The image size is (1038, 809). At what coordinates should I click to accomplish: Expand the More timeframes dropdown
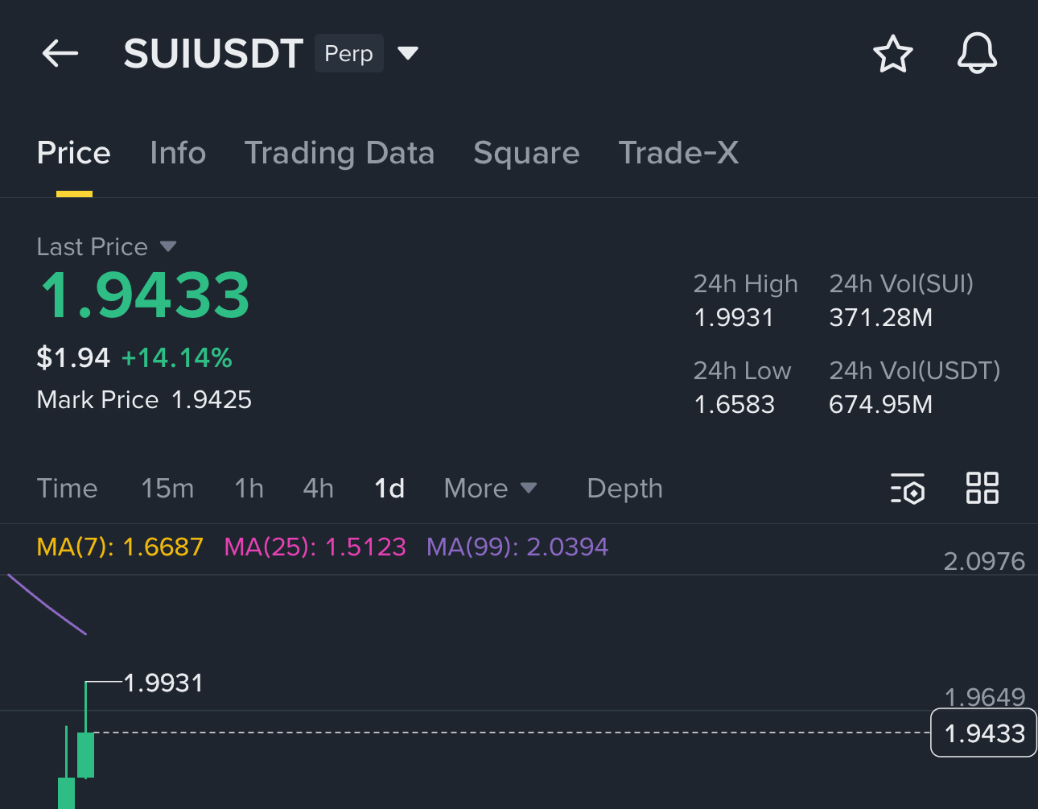coord(489,489)
